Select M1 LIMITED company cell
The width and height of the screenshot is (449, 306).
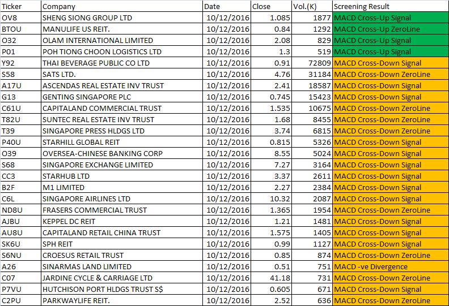point(122,187)
